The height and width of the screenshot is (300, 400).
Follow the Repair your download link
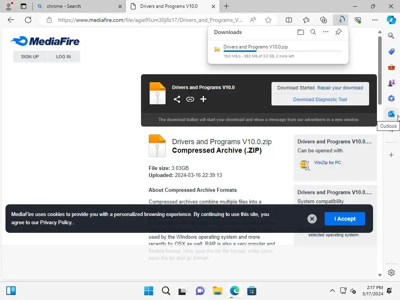pos(340,88)
